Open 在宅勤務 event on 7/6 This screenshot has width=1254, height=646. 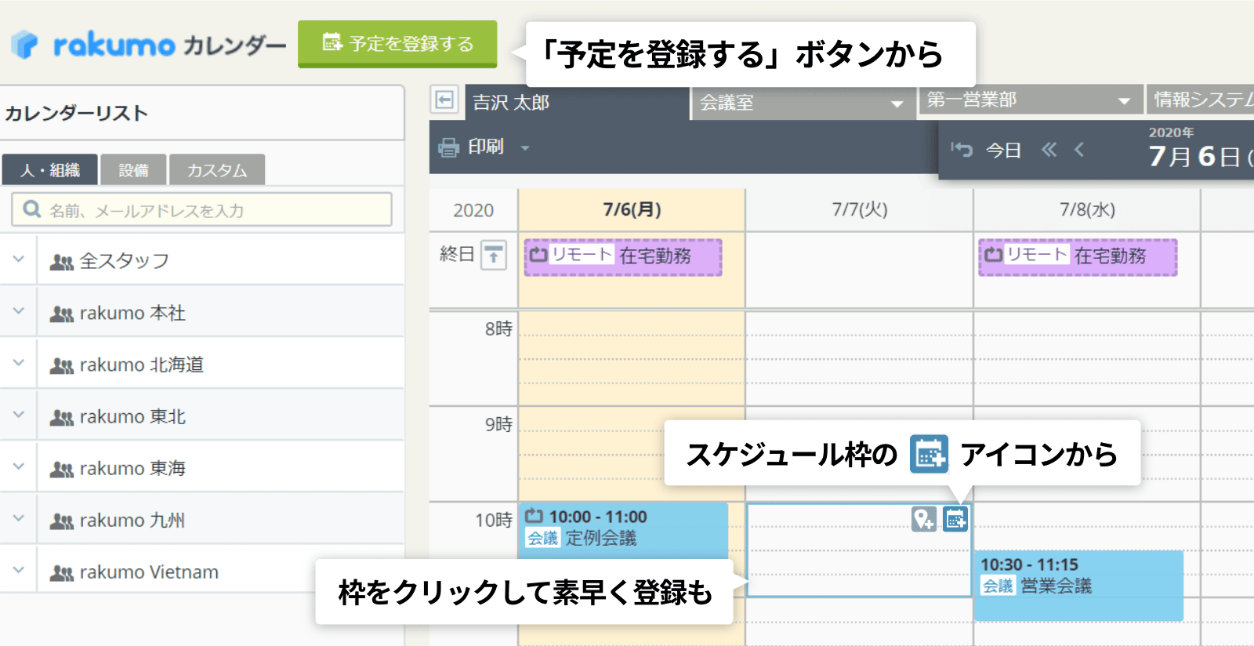click(623, 257)
